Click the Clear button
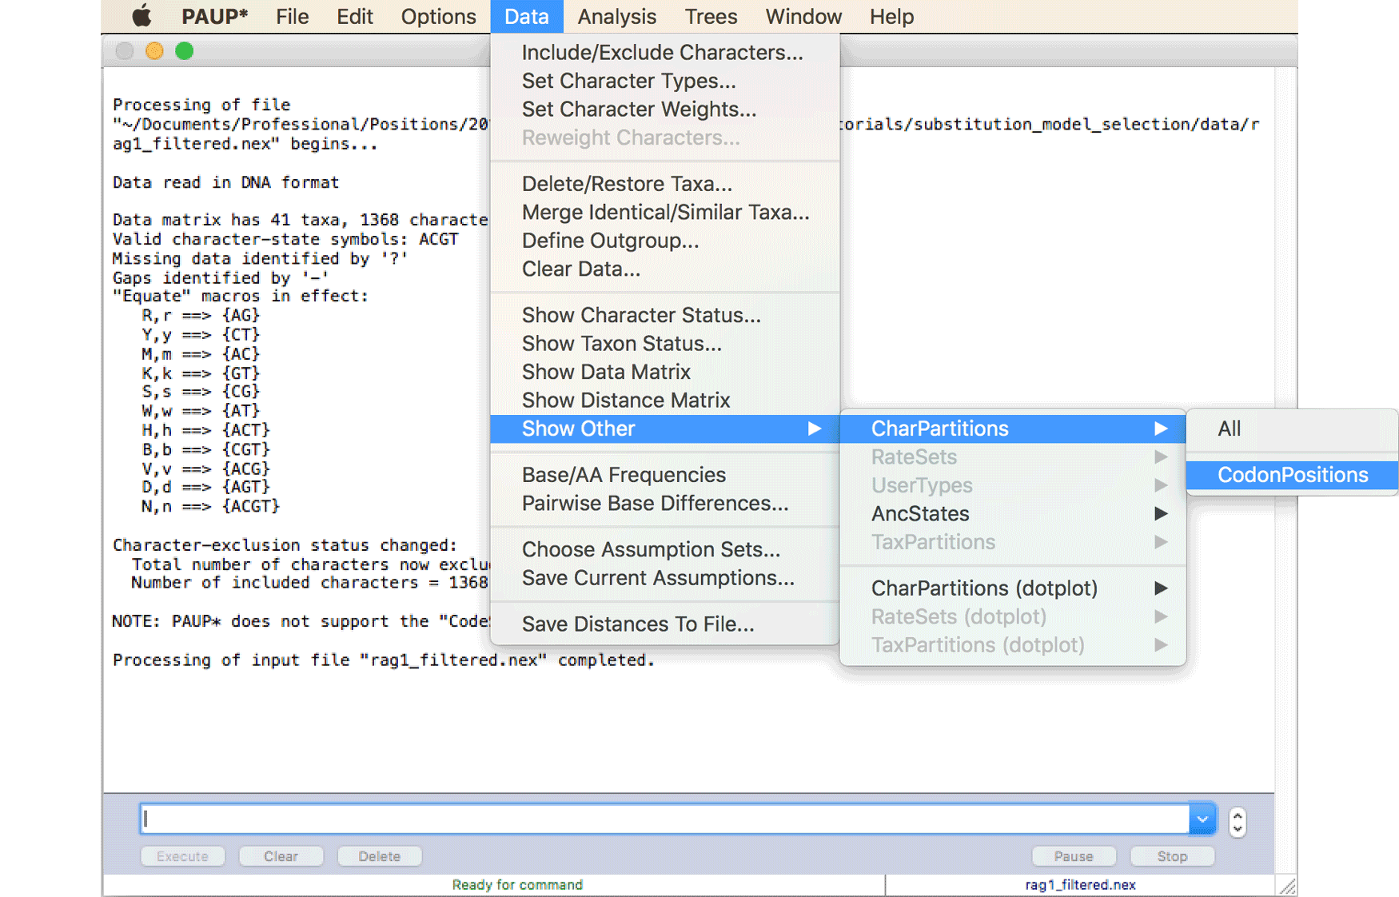Image resolution: width=1399 pixels, height=897 pixels. click(281, 856)
